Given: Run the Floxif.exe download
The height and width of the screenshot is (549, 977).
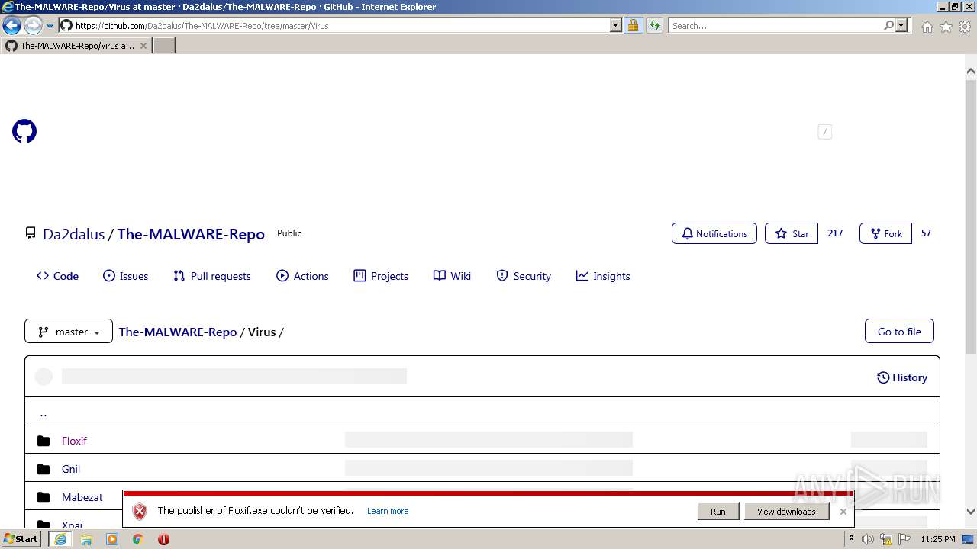Looking at the screenshot, I should (x=718, y=511).
